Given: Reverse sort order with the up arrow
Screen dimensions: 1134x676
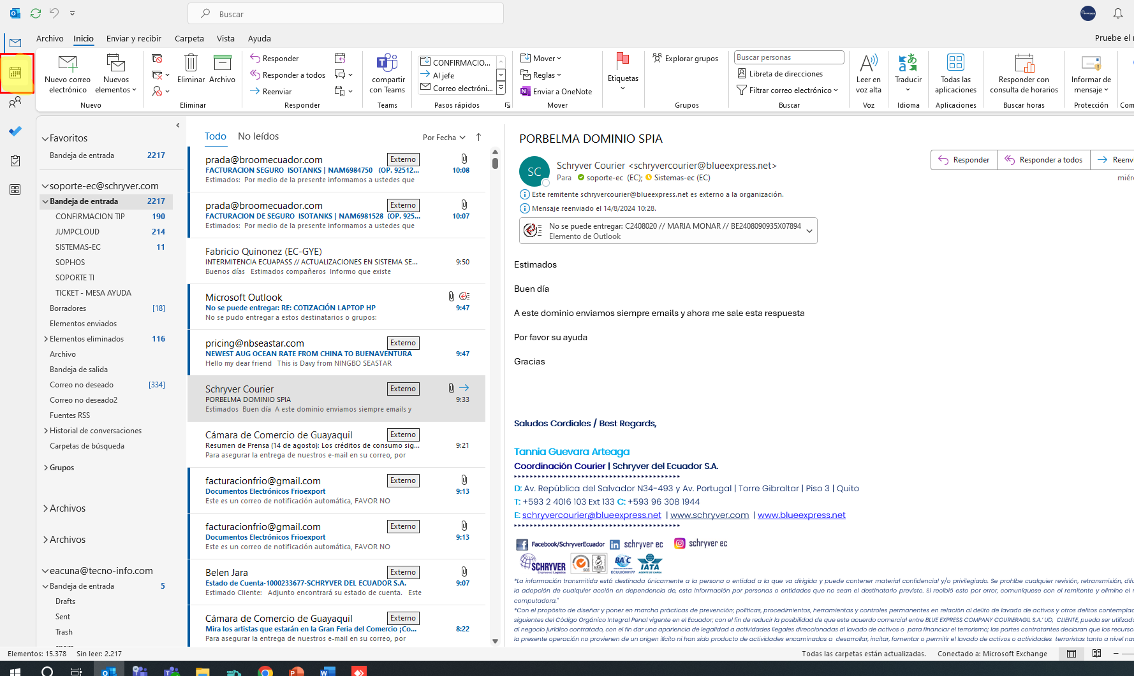Looking at the screenshot, I should 478,137.
